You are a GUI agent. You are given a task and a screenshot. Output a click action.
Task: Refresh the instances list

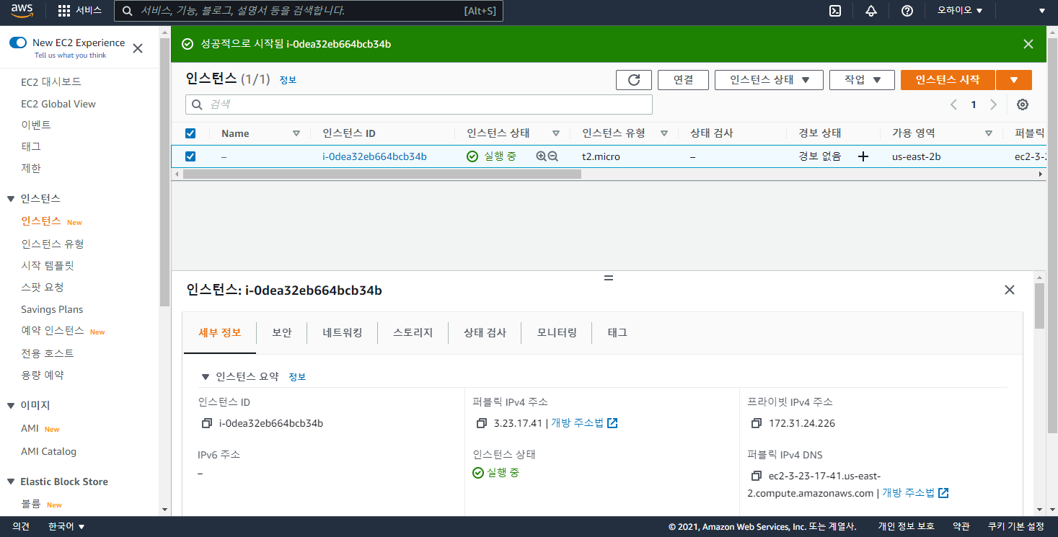coord(634,80)
